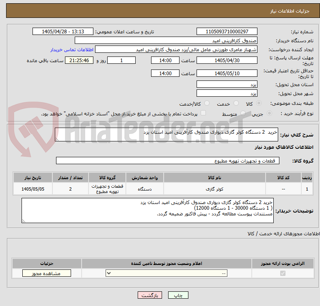Click the response deadline date 1405/04/30

tap(227, 60)
